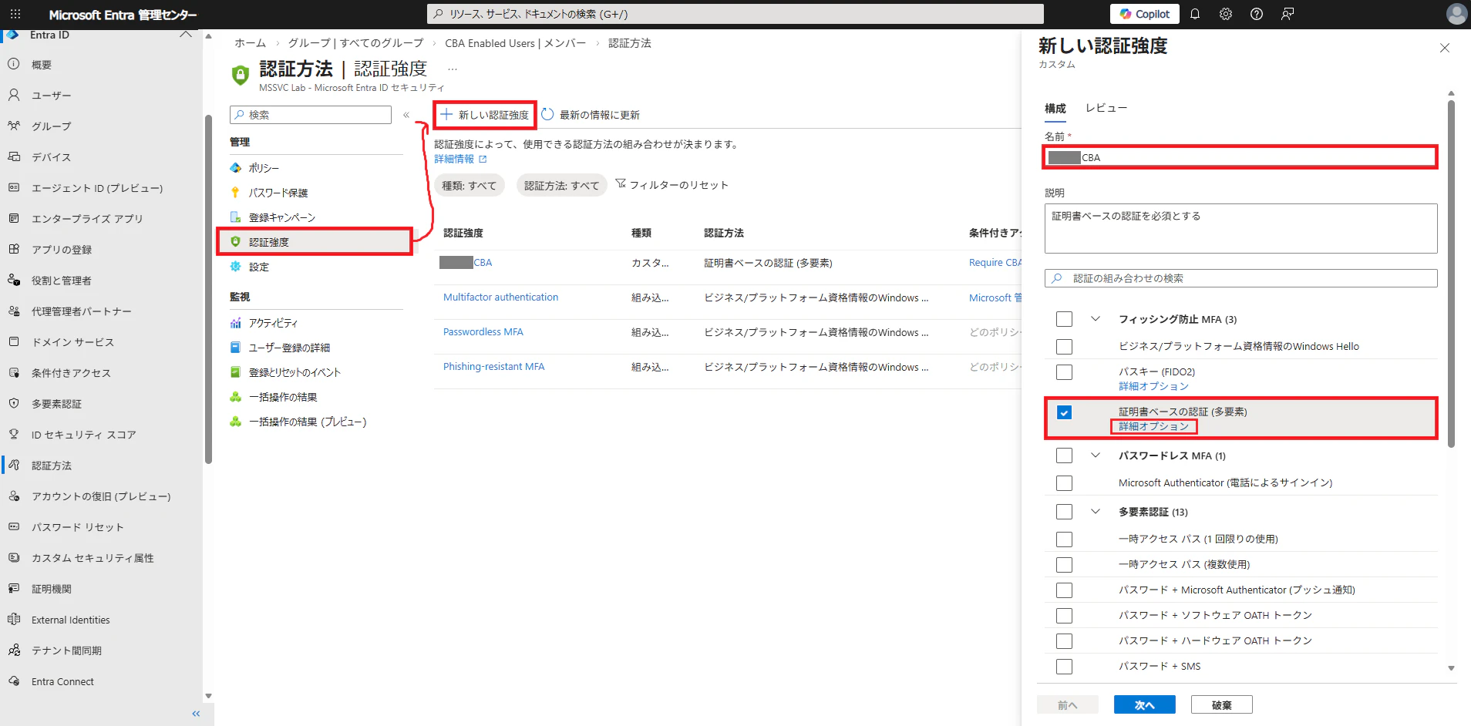The image size is (1471, 726).
Task: Collapse the フィッシング防止 MFA group chevron
Action: coord(1096,318)
